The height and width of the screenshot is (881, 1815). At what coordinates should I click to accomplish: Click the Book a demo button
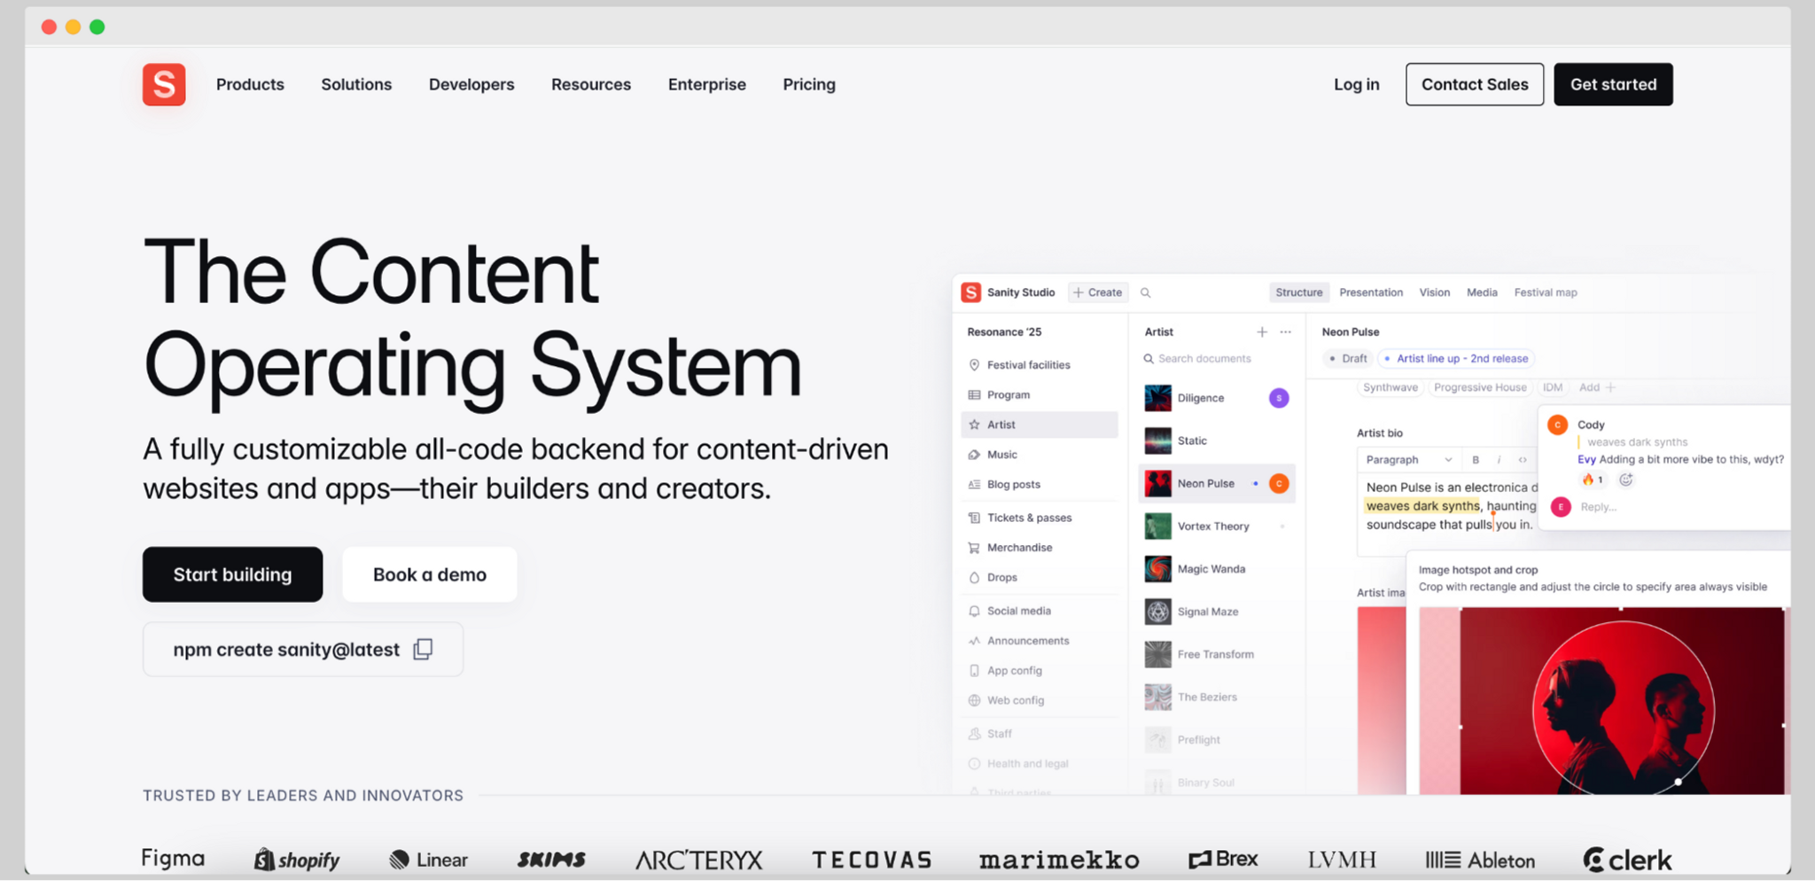tap(430, 574)
